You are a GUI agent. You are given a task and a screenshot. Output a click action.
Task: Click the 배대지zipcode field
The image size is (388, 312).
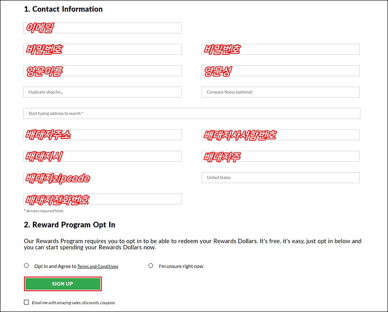coord(45,178)
